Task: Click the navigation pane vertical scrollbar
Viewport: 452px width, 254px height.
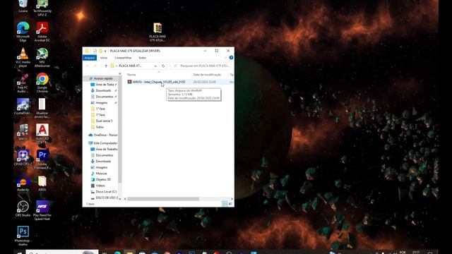Action: point(120,130)
